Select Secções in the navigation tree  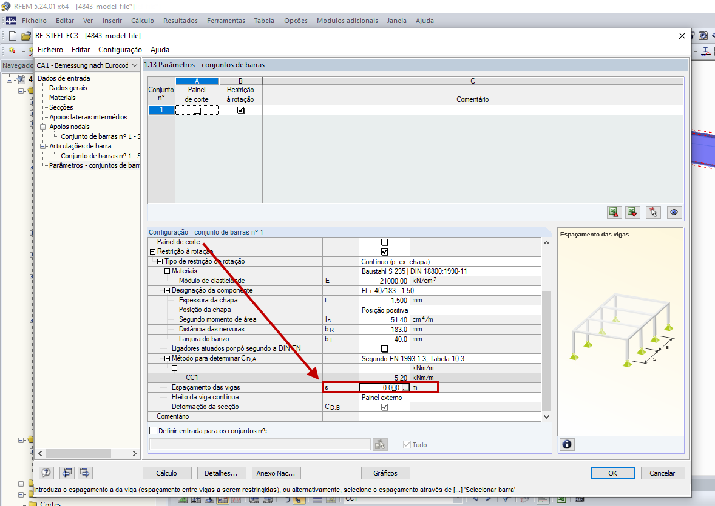(x=61, y=107)
